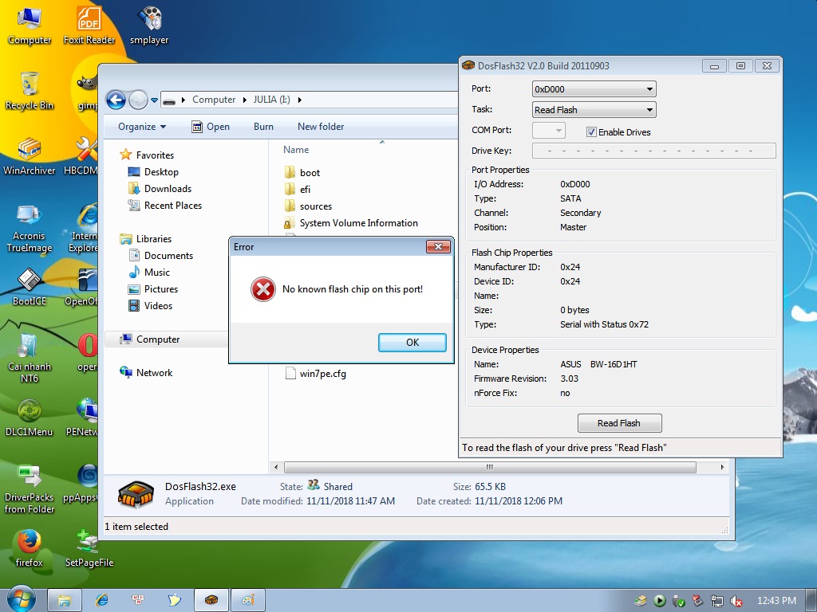Viewport: 817px width, 612px height.
Task: Open the recent locations history dropdown arrow
Action: click(154, 100)
